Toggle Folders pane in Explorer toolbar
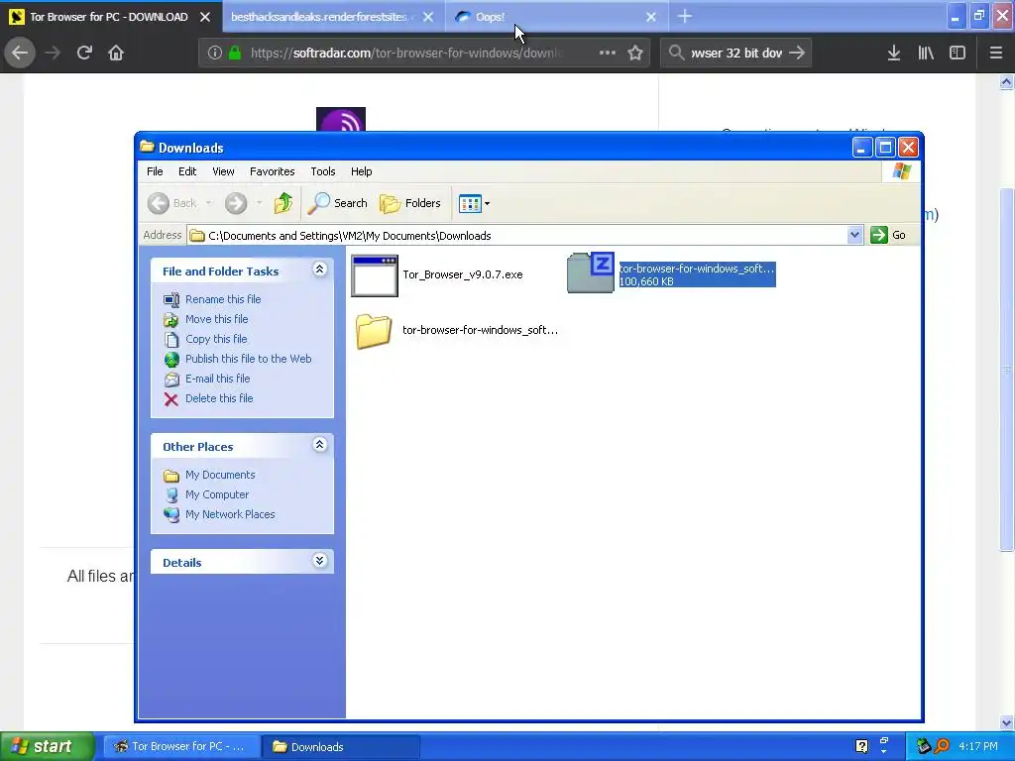The image size is (1015, 761). (409, 203)
